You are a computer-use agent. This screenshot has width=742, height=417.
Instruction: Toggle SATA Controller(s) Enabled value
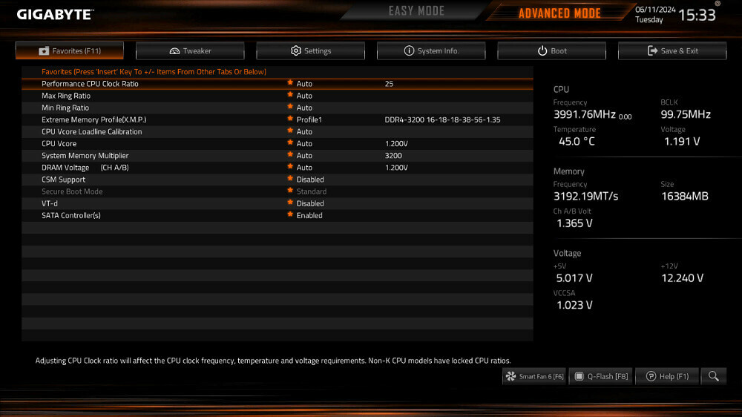point(309,215)
